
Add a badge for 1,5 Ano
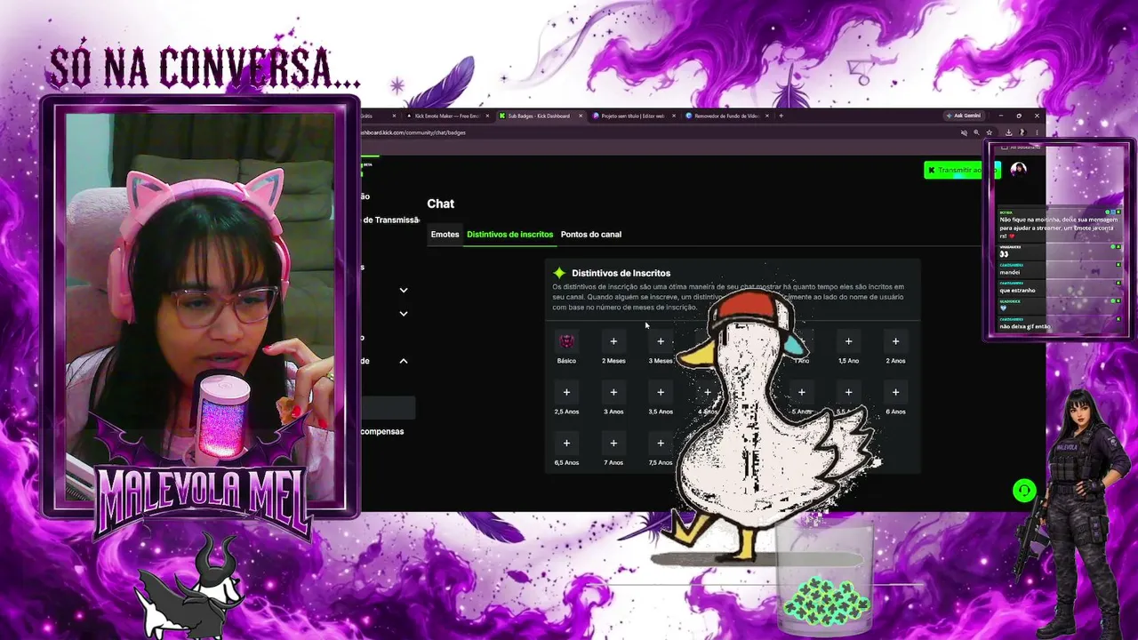(848, 341)
